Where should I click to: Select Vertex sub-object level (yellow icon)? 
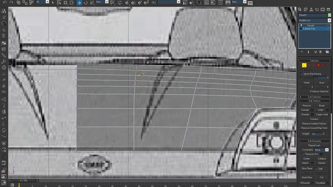(x=304, y=65)
